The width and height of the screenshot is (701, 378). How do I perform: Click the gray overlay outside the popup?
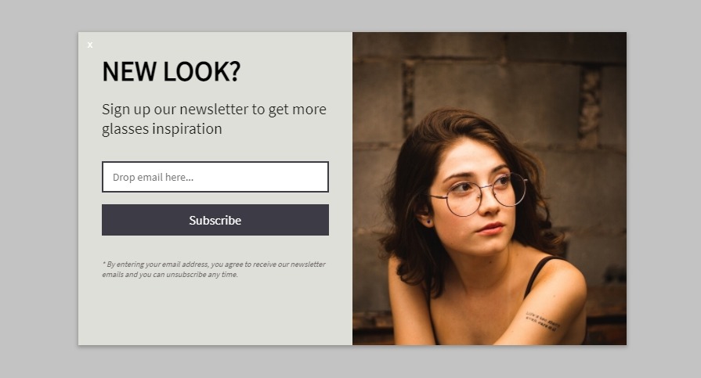[39, 189]
